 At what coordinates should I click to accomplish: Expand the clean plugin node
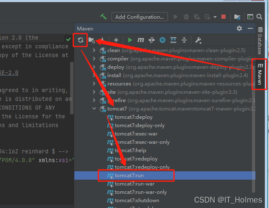tap(94, 50)
